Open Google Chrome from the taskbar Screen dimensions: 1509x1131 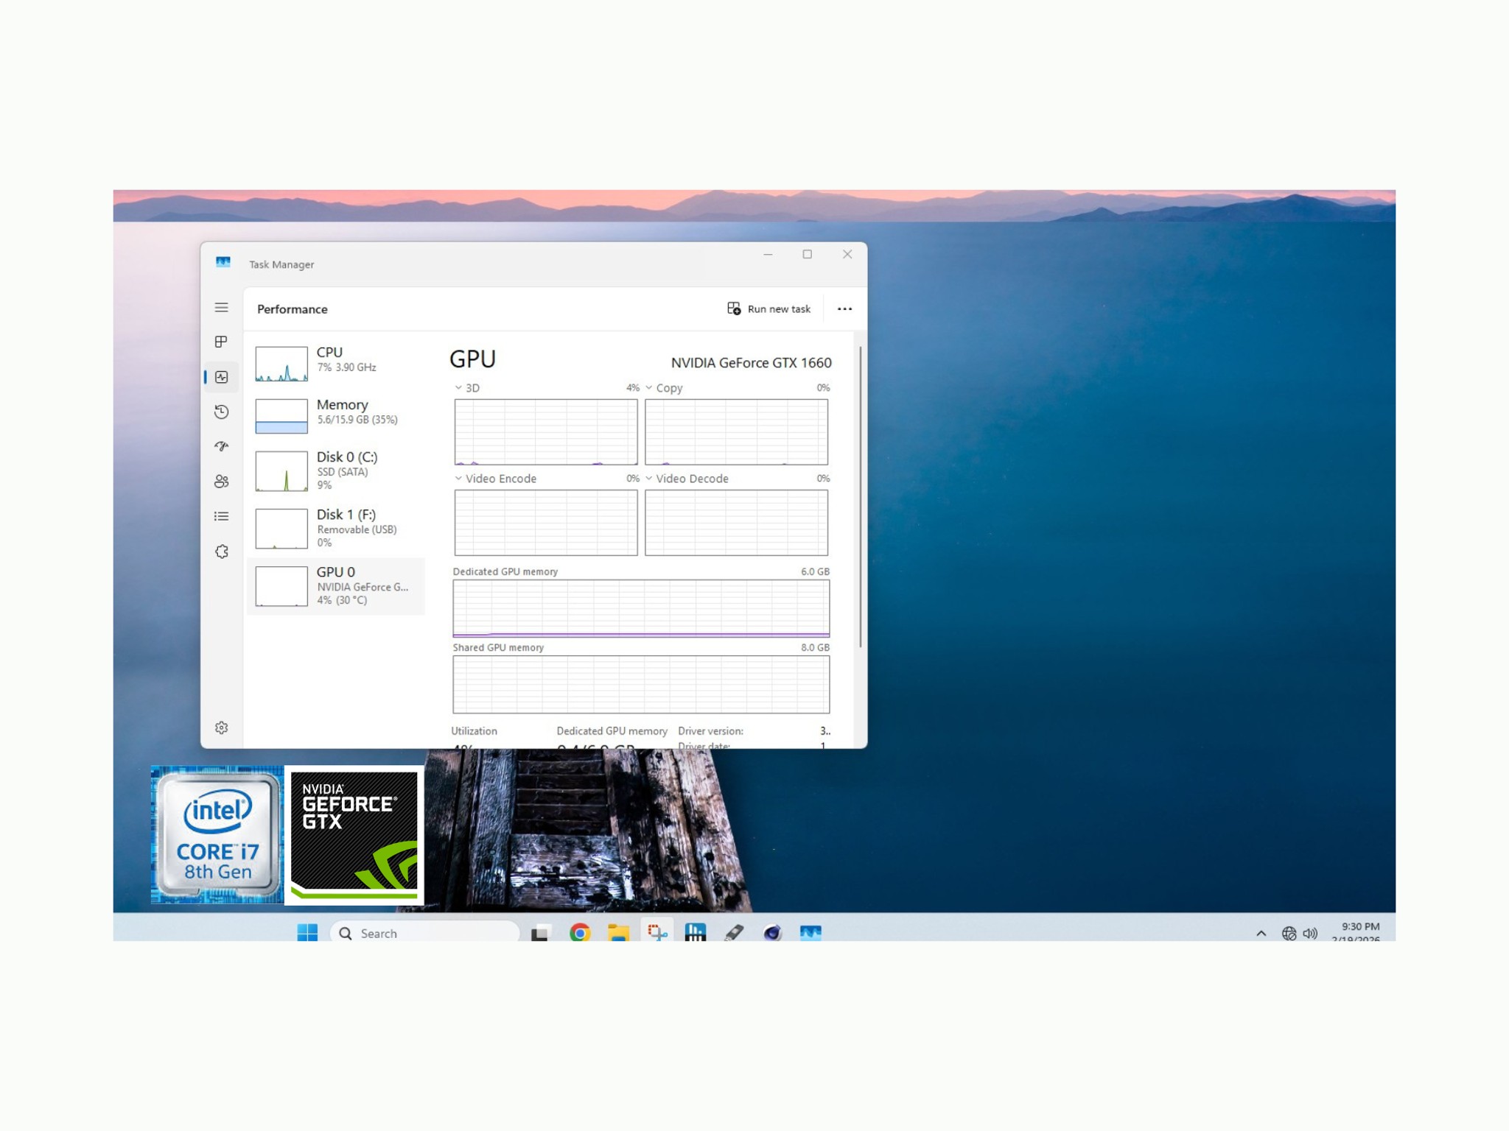(580, 933)
